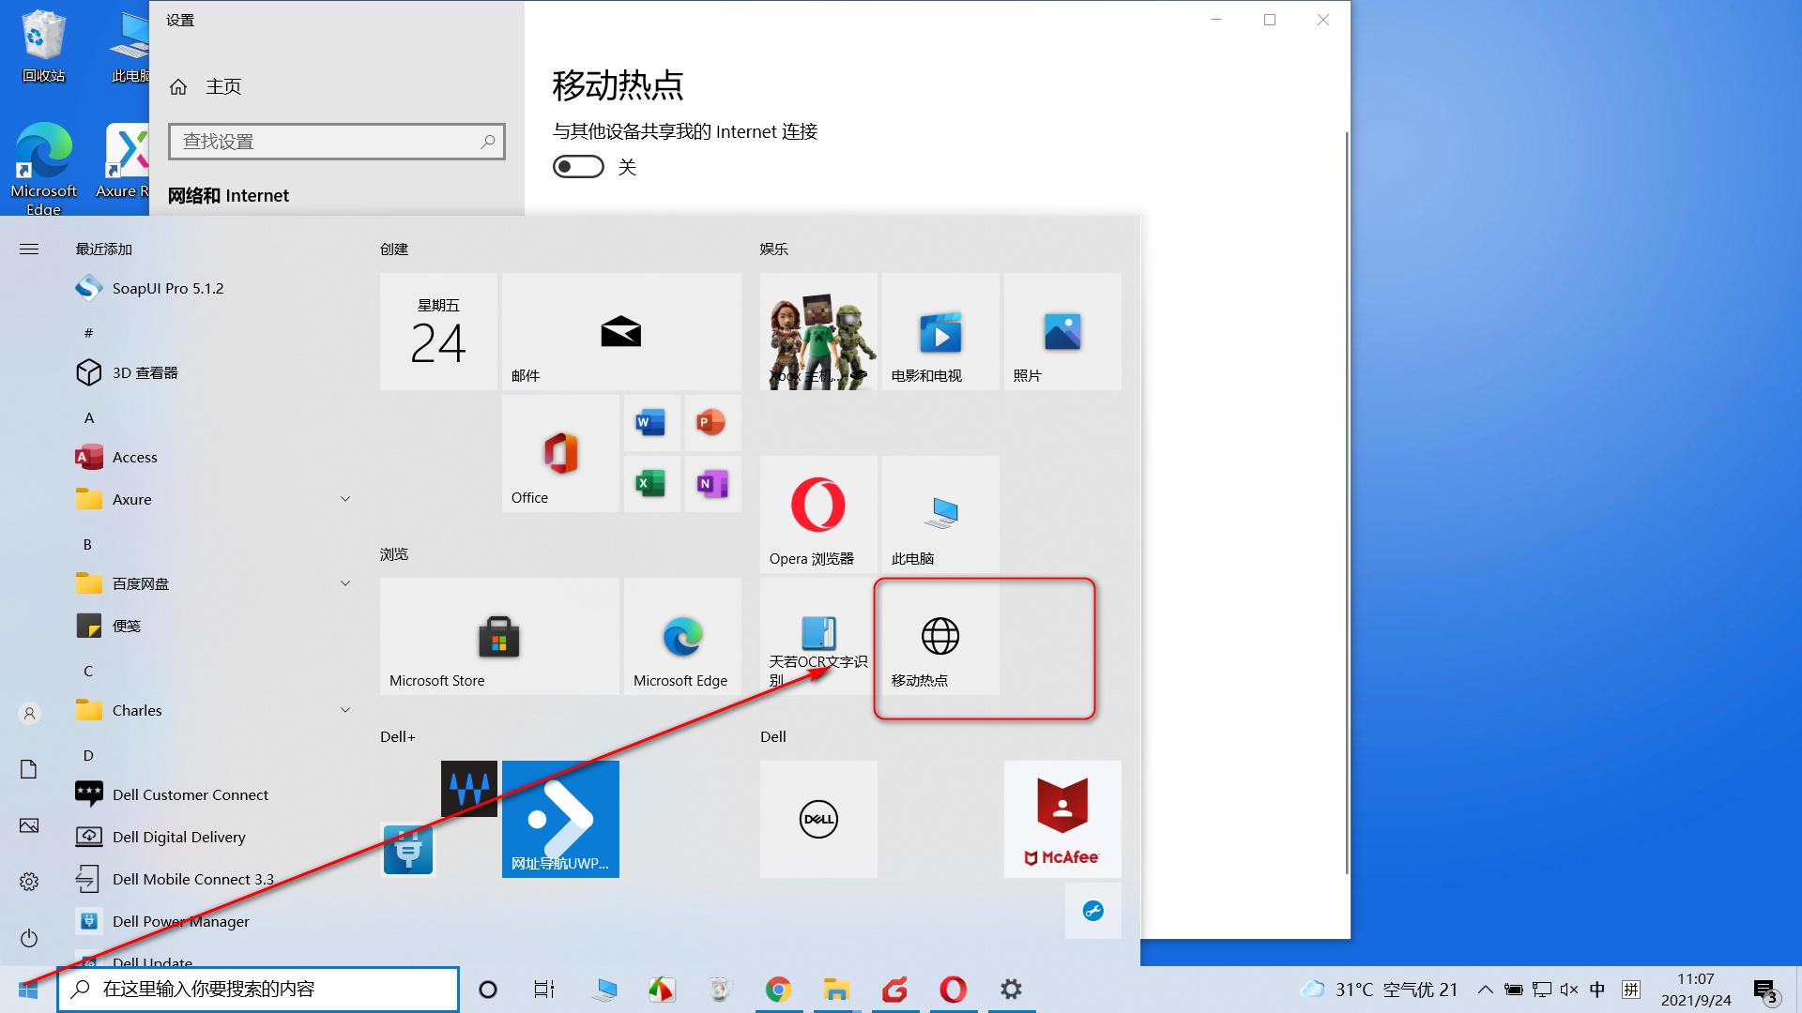This screenshot has width=1802, height=1013.
Task: Click the Windows Start button
Action: pos(28,990)
